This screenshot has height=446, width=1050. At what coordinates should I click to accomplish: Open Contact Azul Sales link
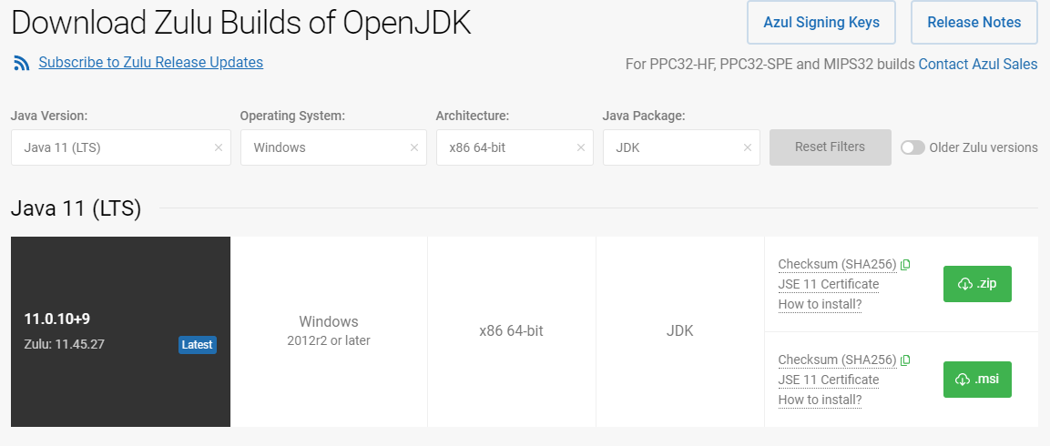[x=978, y=65]
